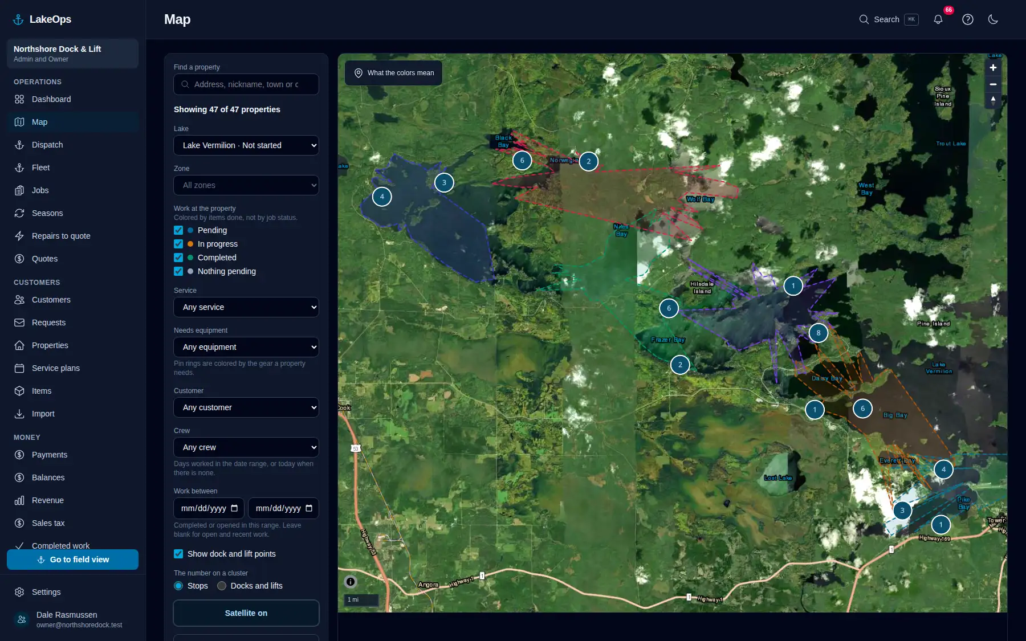1026x641 pixels.
Task: Click cluster marker 6 near Black Bay
Action: click(522, 161)
